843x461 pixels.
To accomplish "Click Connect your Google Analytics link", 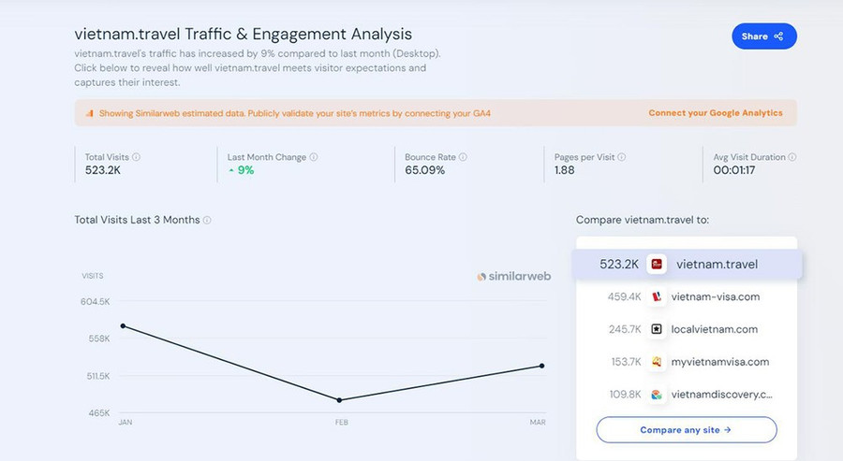I will [715, 113].
